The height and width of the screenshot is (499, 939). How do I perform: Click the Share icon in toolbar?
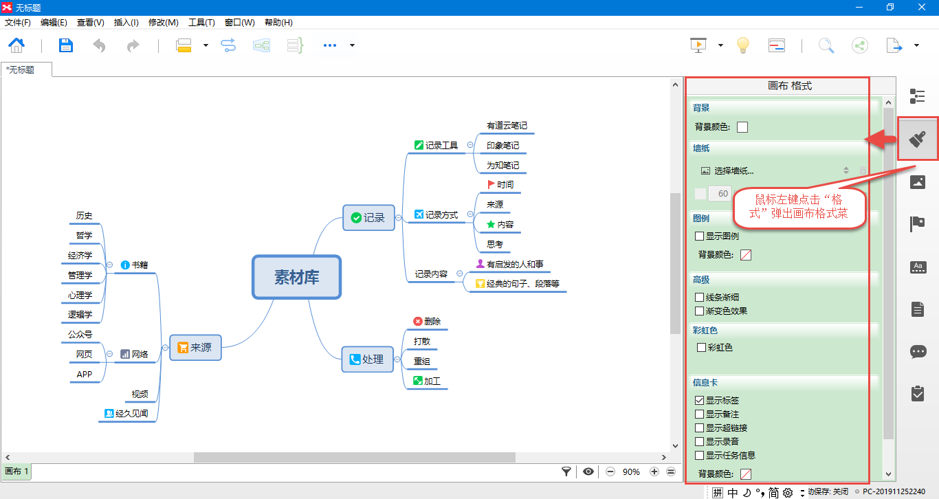point(859,46)
